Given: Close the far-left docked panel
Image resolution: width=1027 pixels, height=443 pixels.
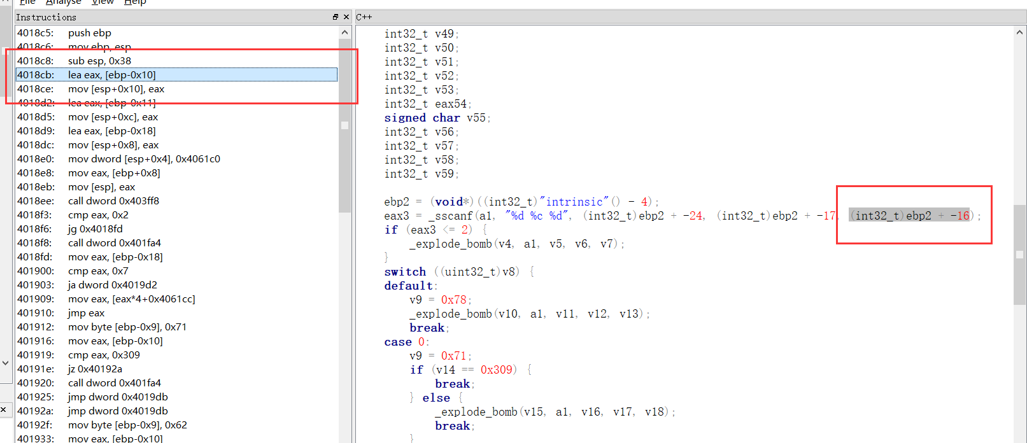Looking at the screenshot, I should (3, 410).
